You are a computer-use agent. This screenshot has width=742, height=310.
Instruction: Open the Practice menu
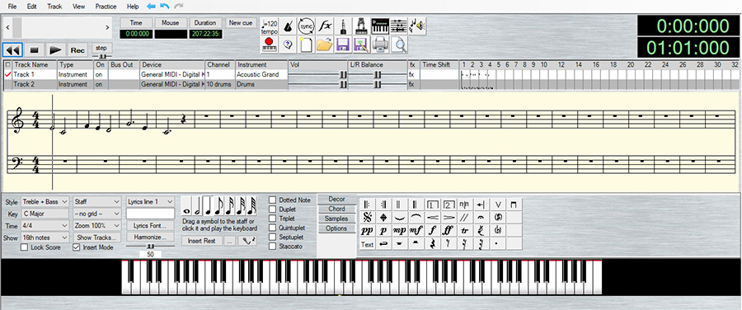click(x=106, y=7)
